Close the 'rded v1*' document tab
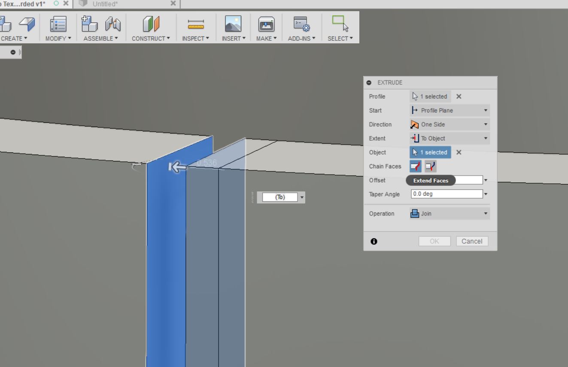 (66, 3)
